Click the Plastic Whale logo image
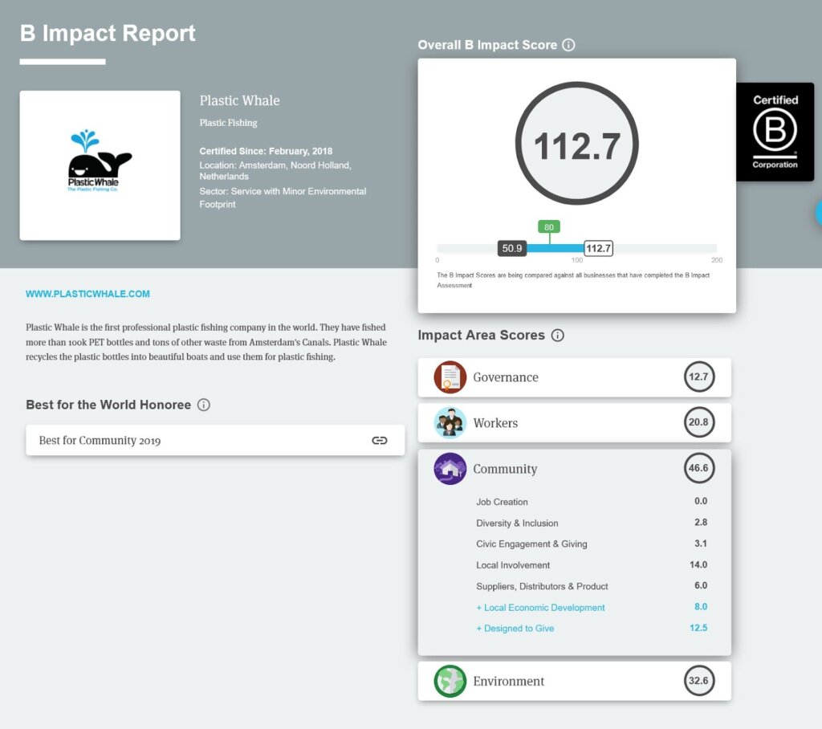This screenshot has height=729, width=822. pyautogui.click(x=100, y=165)
